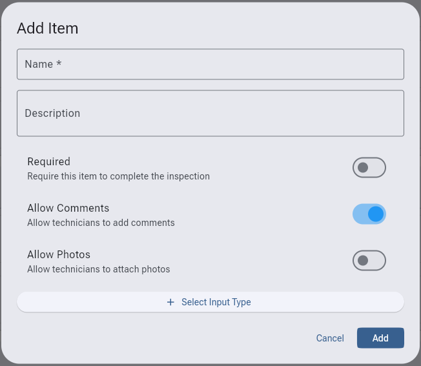Screen dimensions: 421x366
Task: Click the Add Item dialog title
Action: 48,28
